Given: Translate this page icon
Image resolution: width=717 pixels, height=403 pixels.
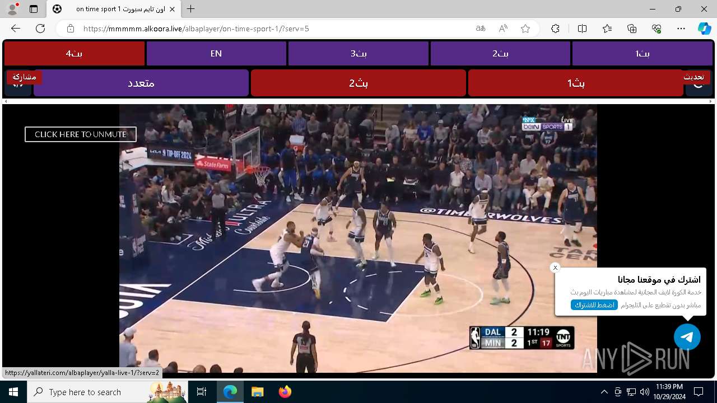Looking at the screenshot, I should tap(481, 29).
